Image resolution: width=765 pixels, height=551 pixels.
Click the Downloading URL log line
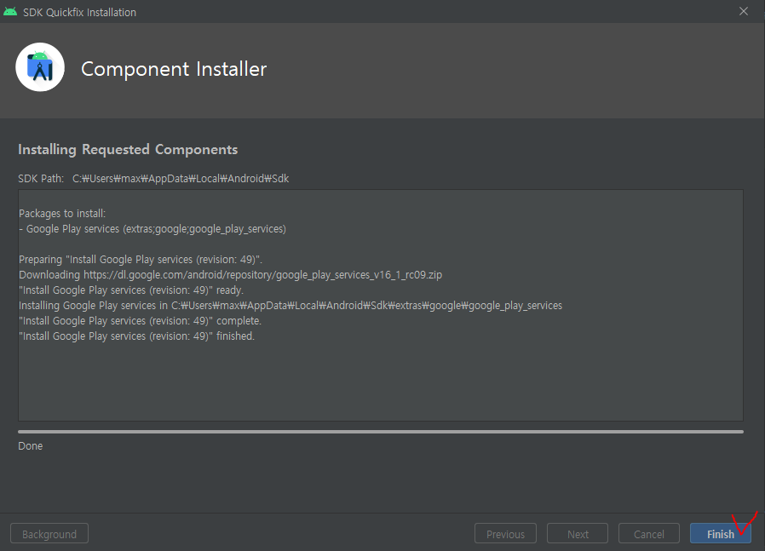[230, 274]
